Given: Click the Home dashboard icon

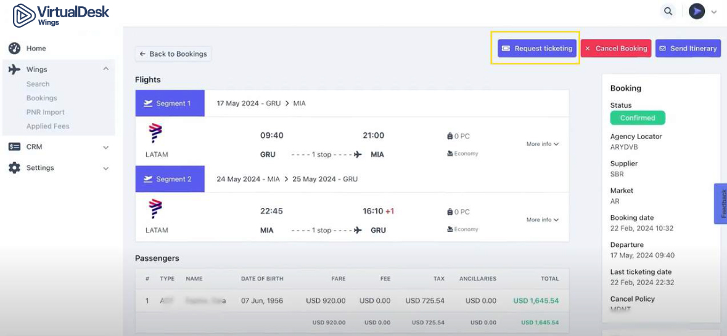Looking at the screenshot, I should coord(14,49).
